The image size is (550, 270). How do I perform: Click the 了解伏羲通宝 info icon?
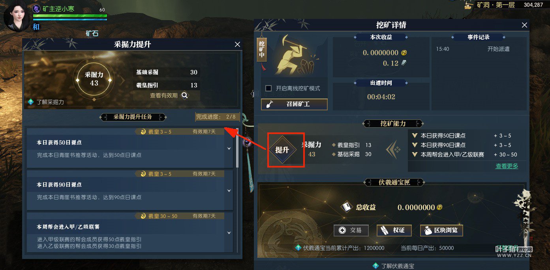point(376,266)
